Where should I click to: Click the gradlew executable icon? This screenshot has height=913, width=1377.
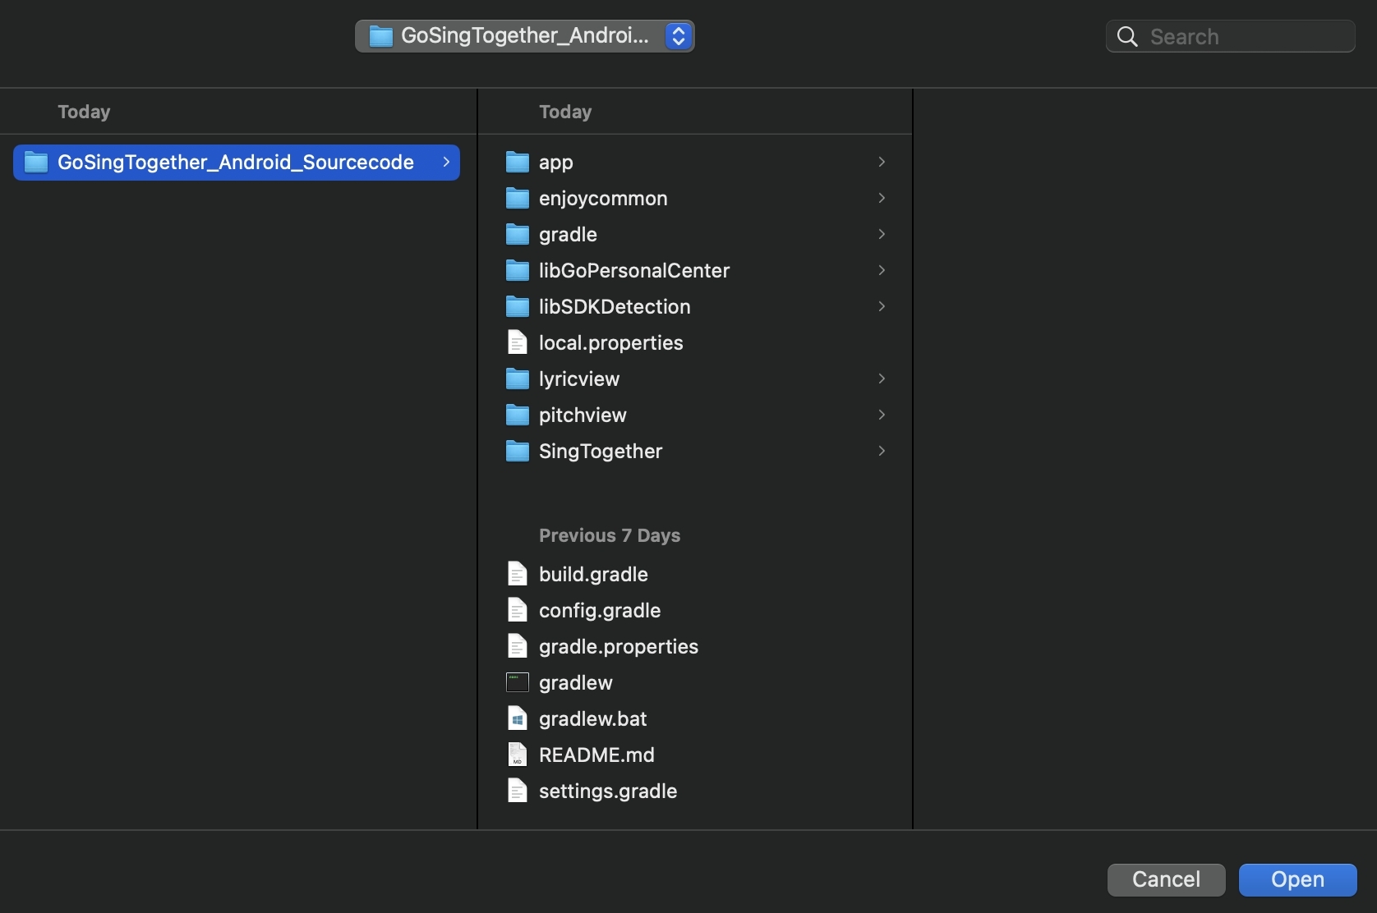[x=517, y=682]
